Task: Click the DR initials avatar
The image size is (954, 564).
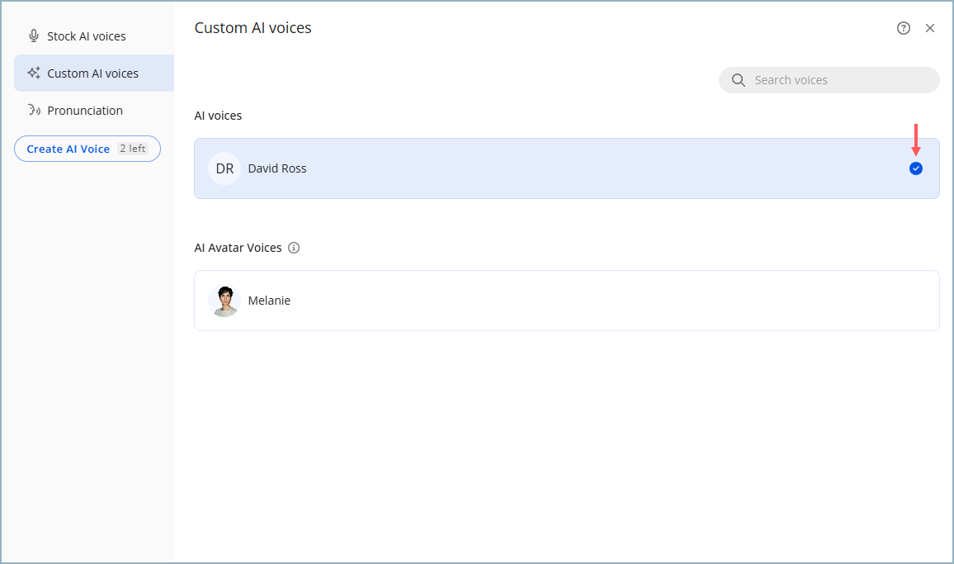Action: tap(224, 168)
